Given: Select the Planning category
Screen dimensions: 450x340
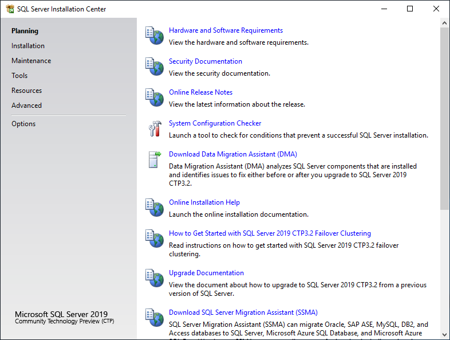Looking at the screenshot, I should (x=25, y=31).
